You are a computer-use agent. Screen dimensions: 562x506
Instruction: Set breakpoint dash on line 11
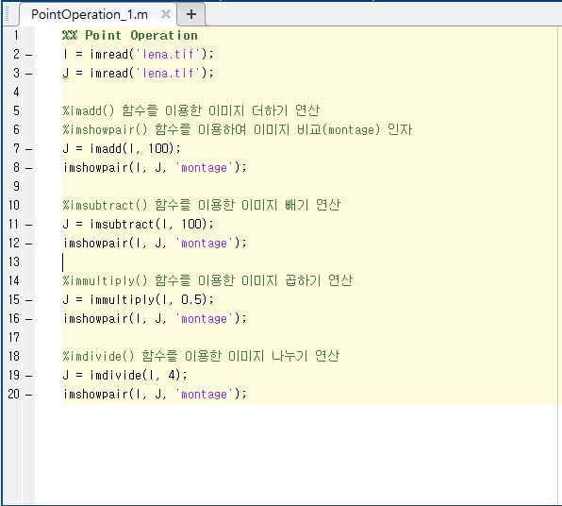(29, 225)
